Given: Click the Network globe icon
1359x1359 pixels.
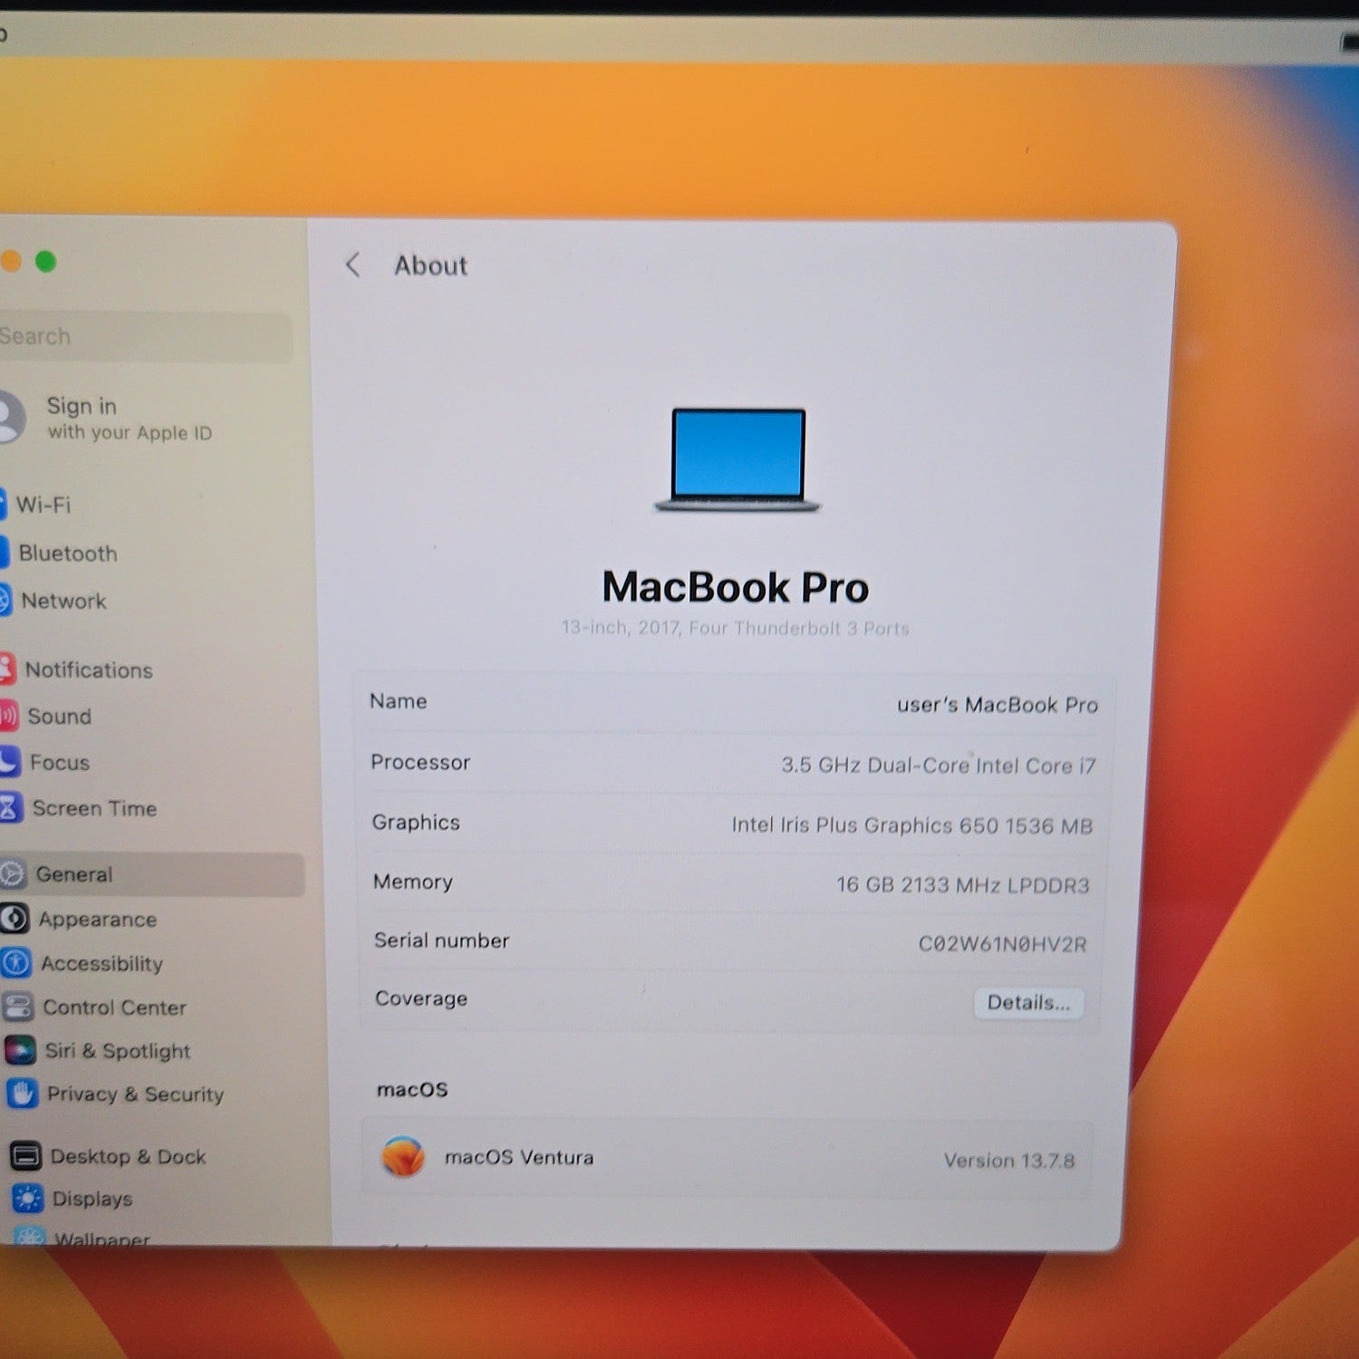Looking at the screenshot, I should point(5,600).
